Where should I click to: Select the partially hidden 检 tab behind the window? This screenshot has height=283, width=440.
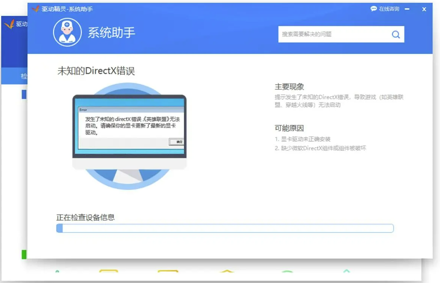click(x=24, y=76)
